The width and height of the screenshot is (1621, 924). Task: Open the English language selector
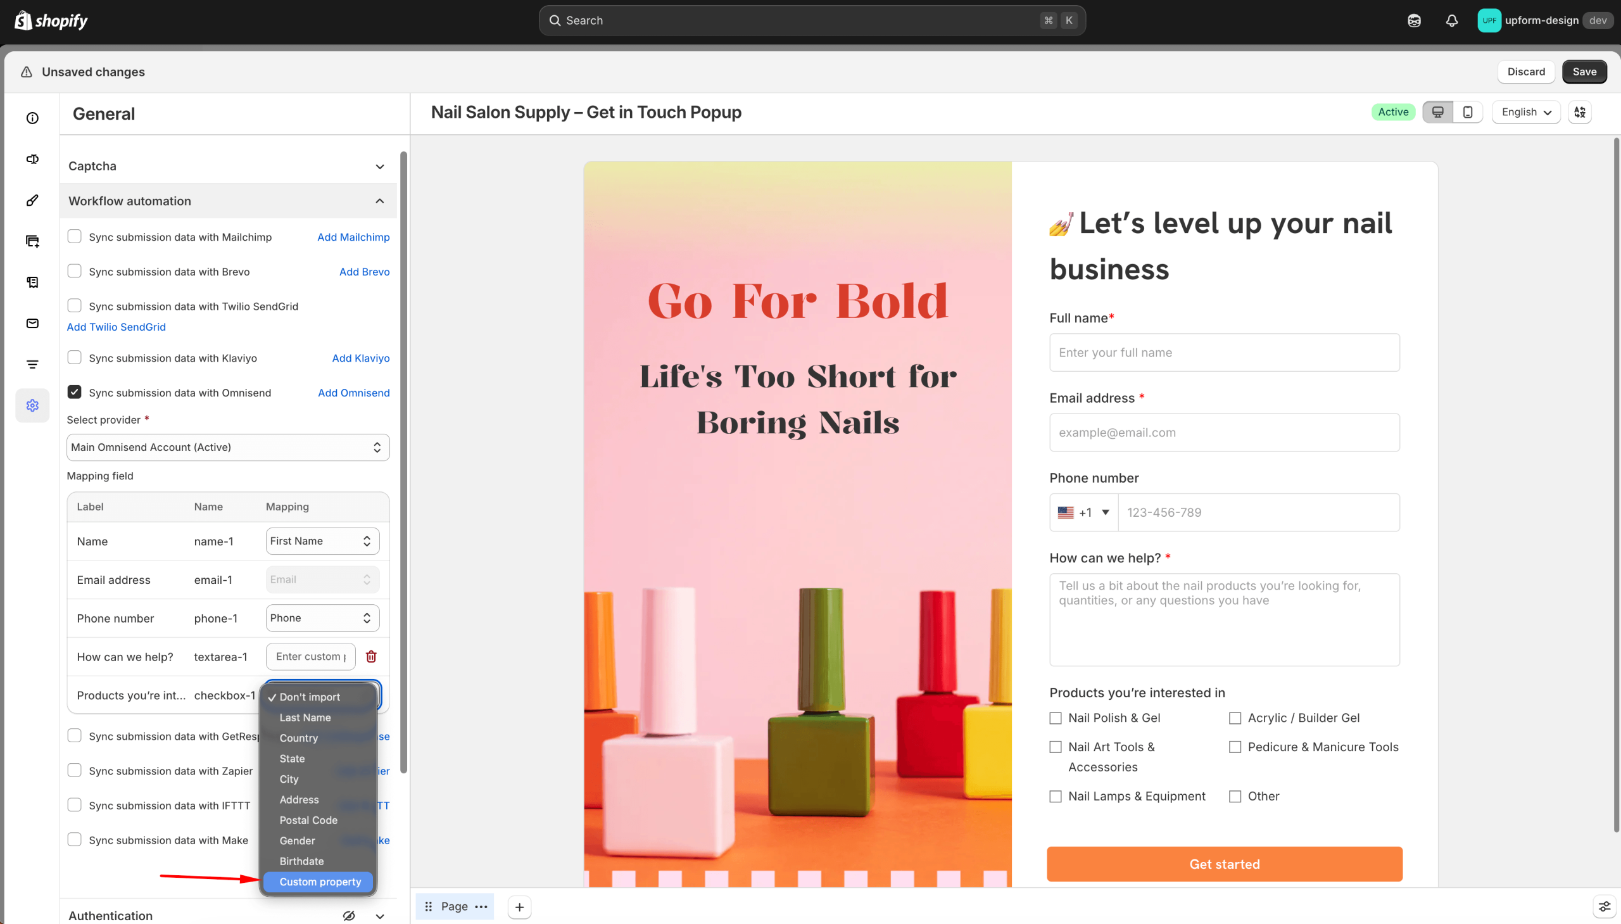click(1526, 112)
